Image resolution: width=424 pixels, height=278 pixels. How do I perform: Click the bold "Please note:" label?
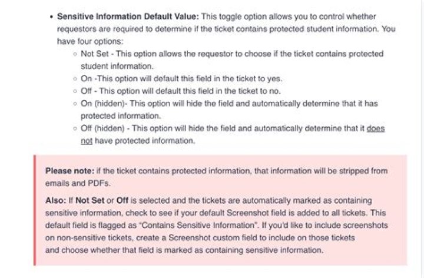(x=69, y=171)
